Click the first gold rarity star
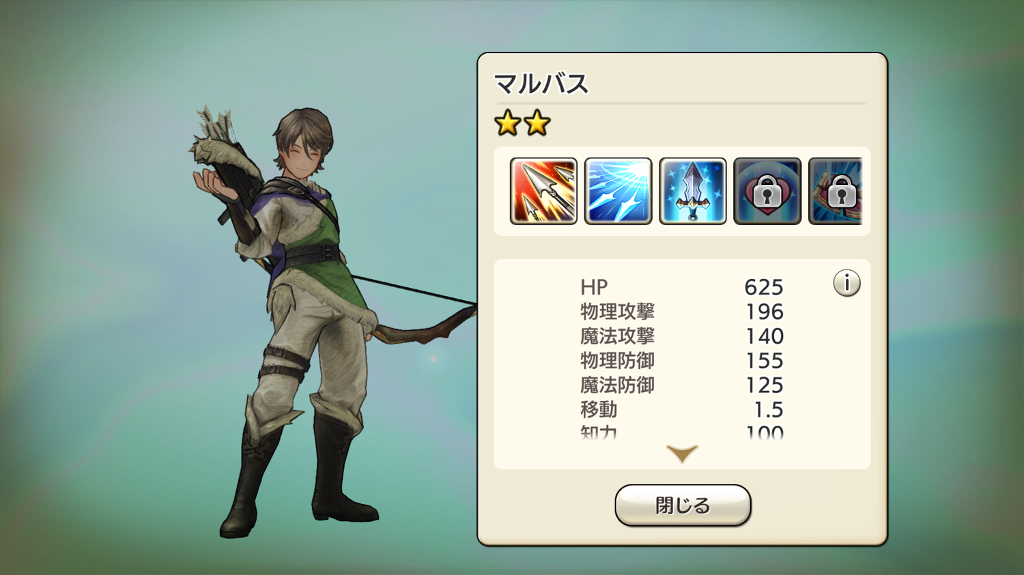The height and width of the screenshot is (575, 1024). [507, 123]
